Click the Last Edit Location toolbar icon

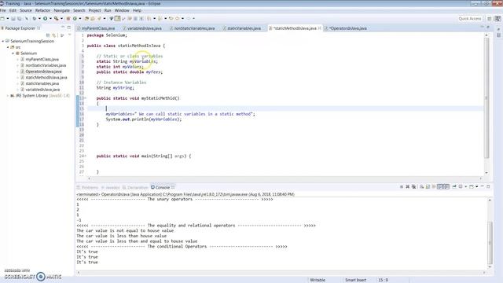[x=171, y=19]
